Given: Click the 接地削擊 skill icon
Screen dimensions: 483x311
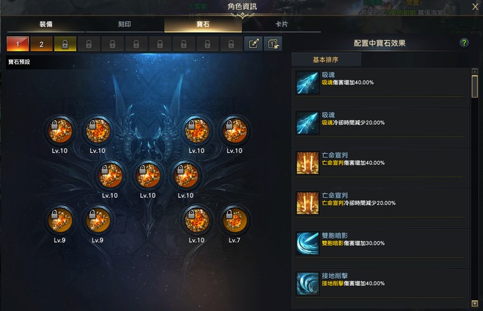Looking at the screenshot, I should click(x=307, y=283).
